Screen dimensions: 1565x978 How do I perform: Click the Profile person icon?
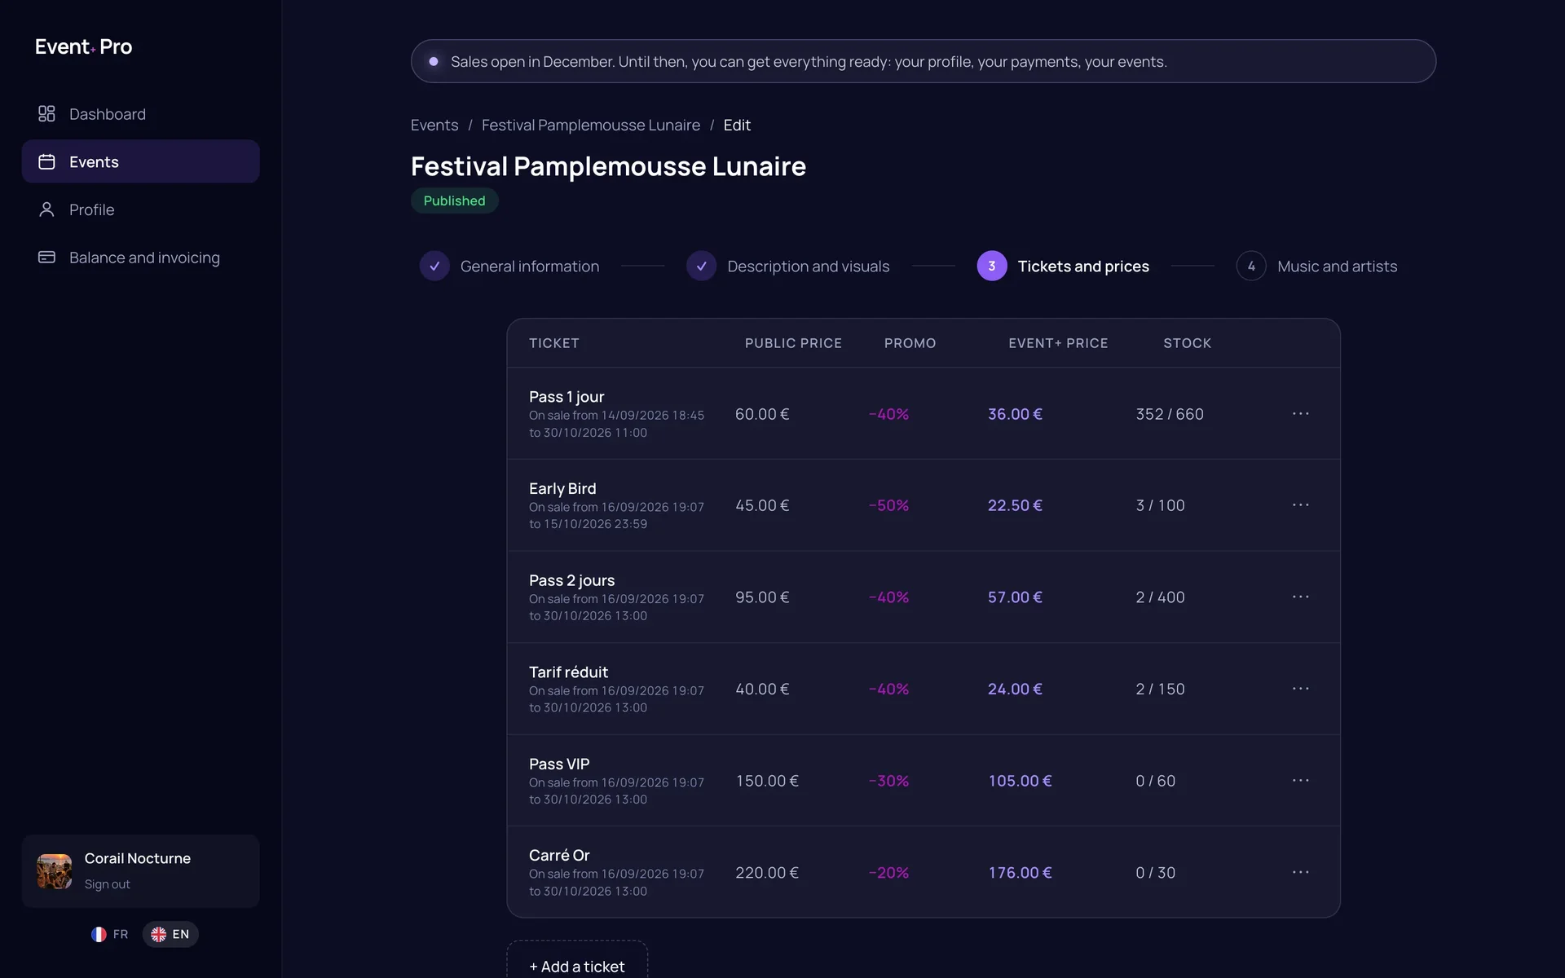point(46,209)
